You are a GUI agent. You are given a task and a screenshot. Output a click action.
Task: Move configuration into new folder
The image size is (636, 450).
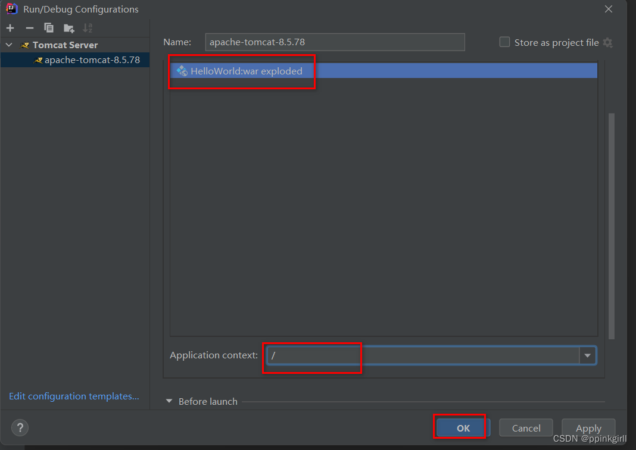click(69, 28)
